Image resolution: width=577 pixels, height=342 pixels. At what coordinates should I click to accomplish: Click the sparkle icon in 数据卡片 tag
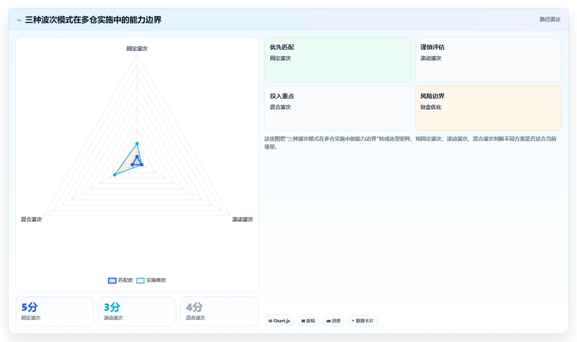tap(353, 321)
